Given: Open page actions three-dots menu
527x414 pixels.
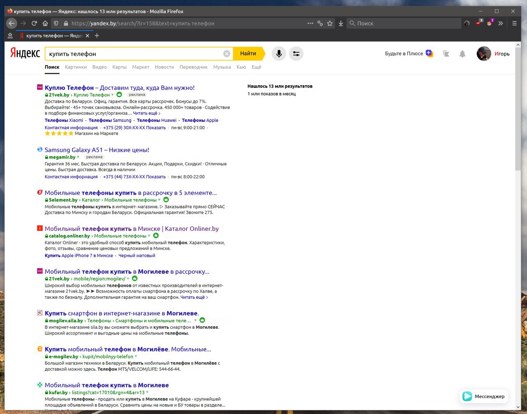Looking at the screenshot, I should [x=310, y=23].
